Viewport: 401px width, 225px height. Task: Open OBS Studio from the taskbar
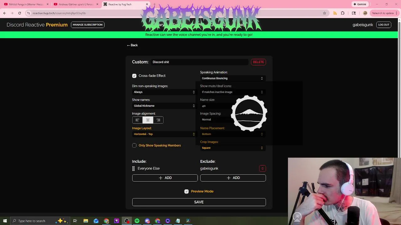pos(127,221)
